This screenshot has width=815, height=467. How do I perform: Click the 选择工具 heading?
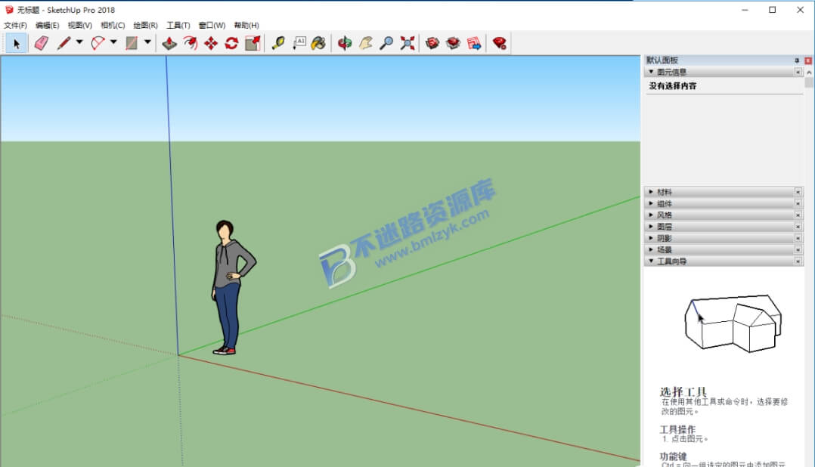pyautogui.click(x=683, y=391)
